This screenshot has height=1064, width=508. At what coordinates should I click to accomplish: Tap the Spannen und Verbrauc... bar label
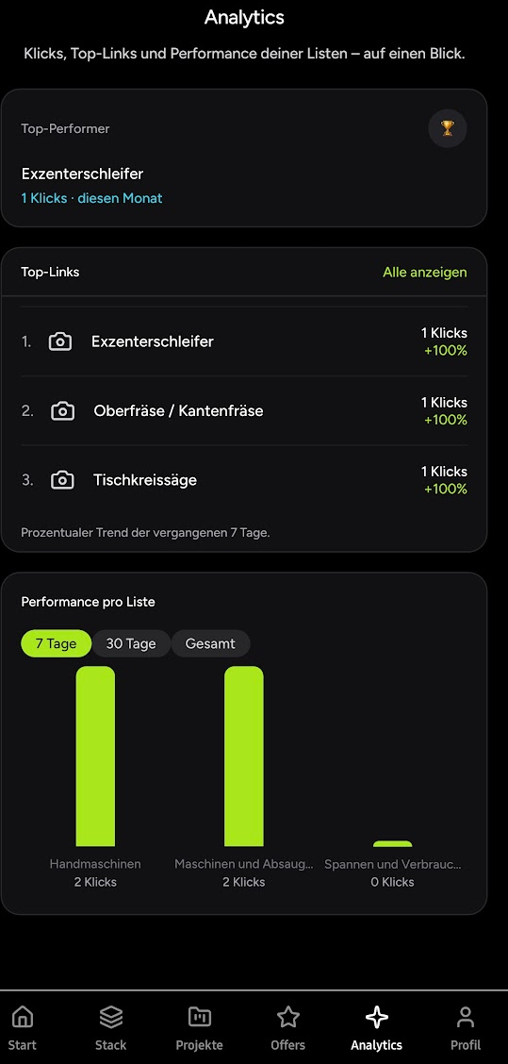point(393,865)
